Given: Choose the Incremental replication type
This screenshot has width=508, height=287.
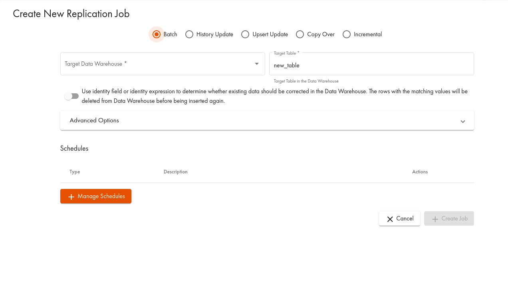Looking at the screenshot, I should [347, 34].
